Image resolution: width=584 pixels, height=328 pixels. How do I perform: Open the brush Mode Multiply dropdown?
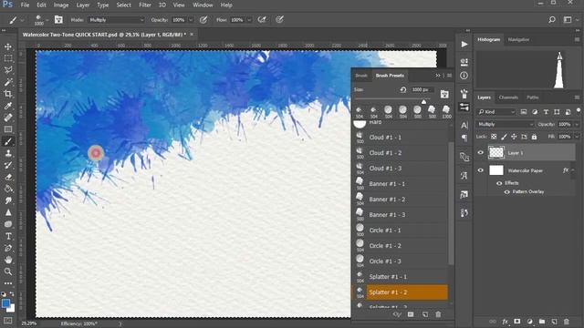point(116,20)
